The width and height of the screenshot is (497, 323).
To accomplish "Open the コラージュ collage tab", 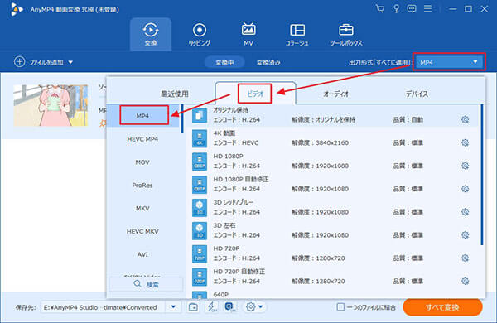I will click(297, 34).
